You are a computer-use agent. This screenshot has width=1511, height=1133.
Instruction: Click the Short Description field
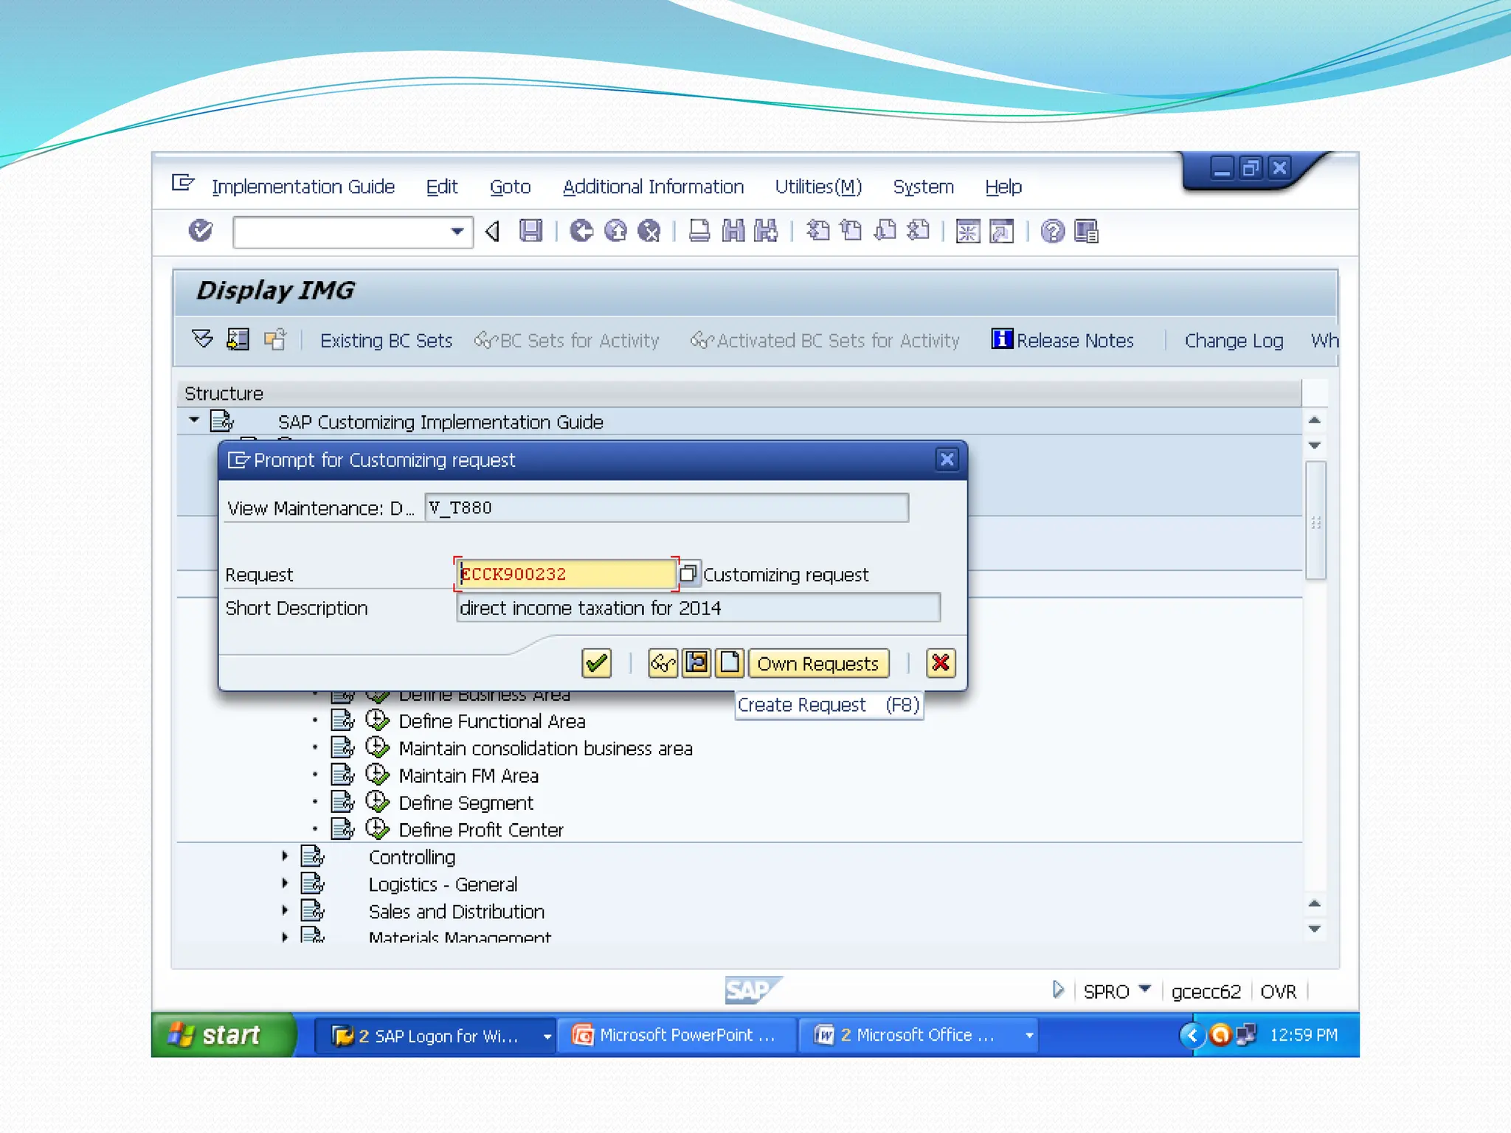coord(698,608)
